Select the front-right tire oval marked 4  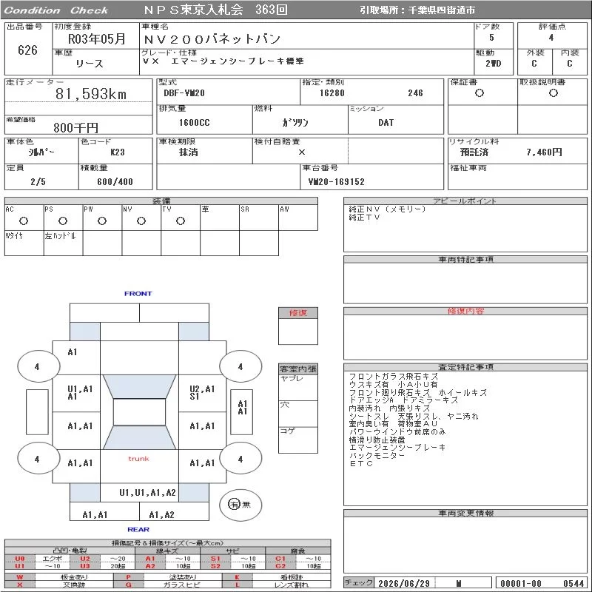tap(240, 366)
